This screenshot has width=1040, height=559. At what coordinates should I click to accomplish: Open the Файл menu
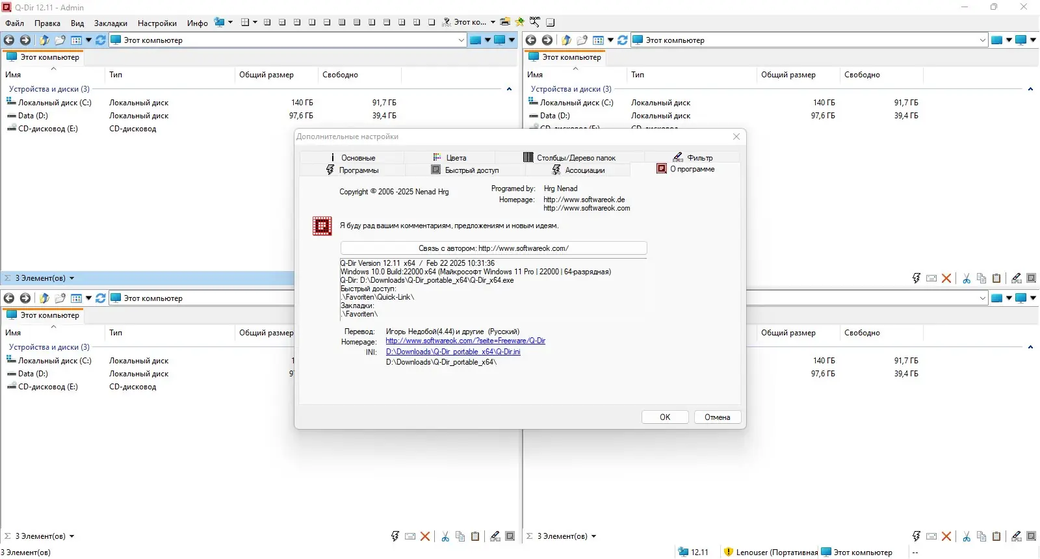click(15, 23)
